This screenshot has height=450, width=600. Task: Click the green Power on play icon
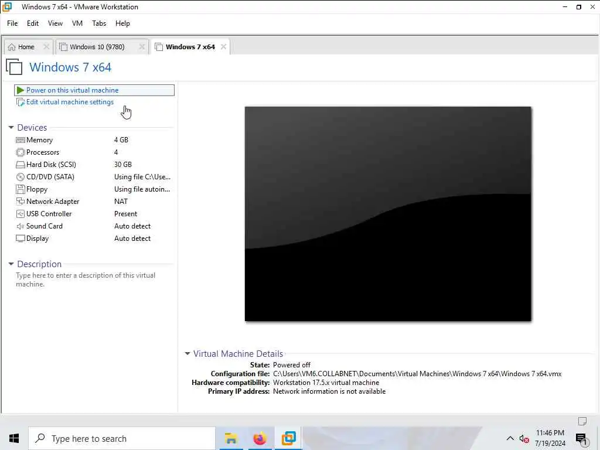pyautogui.click(x=21, y=90)
